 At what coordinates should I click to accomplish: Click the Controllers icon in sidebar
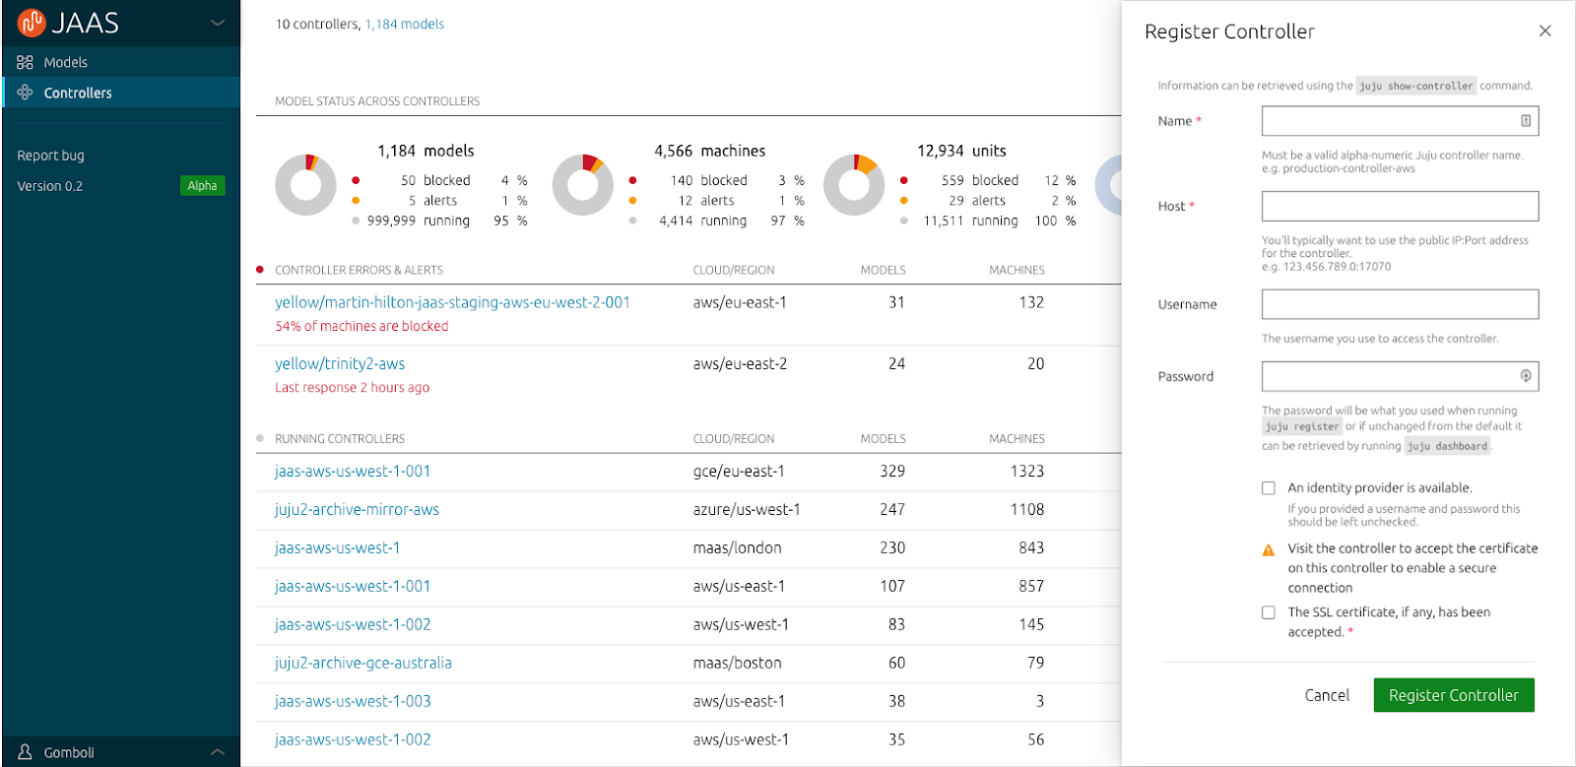click(25, 93)
